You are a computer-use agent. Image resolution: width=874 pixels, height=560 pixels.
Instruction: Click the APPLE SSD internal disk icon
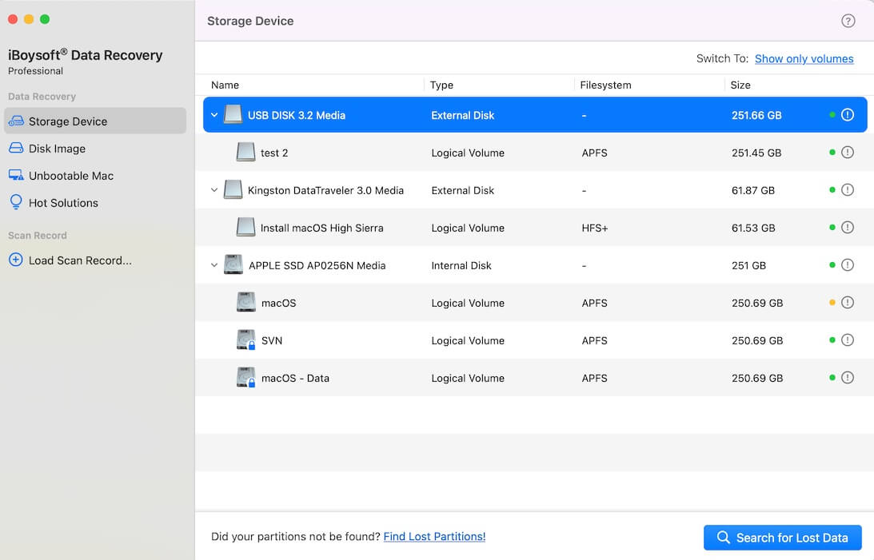(233, 264)
